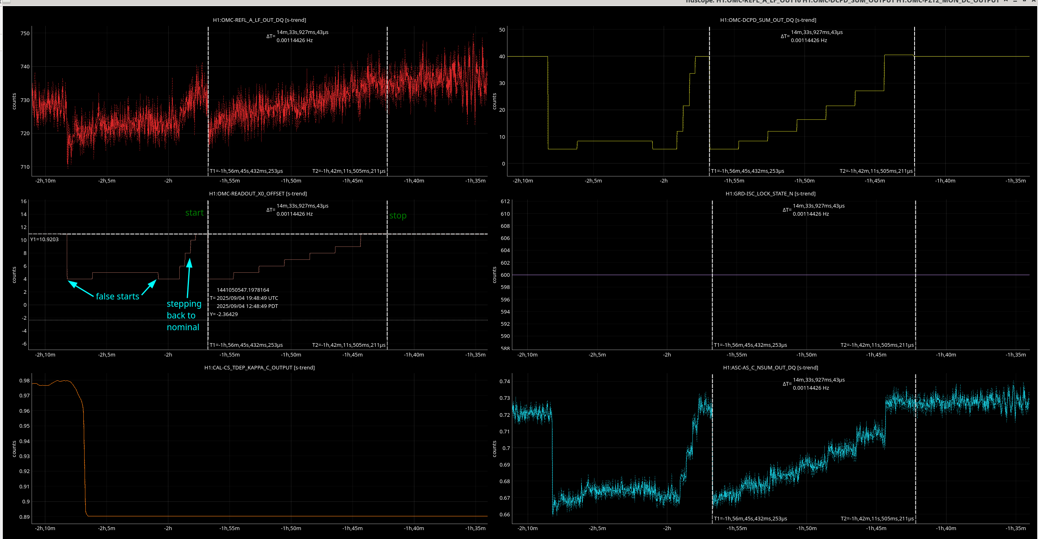Click the T1 cursor label in REFL plot
This screenshot has width=1038, height=539.
(246, 171)
